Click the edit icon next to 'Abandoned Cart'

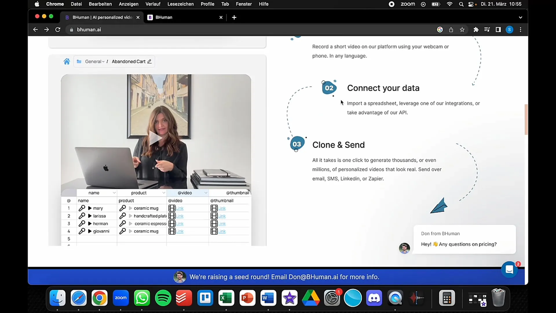pos(150,61)
